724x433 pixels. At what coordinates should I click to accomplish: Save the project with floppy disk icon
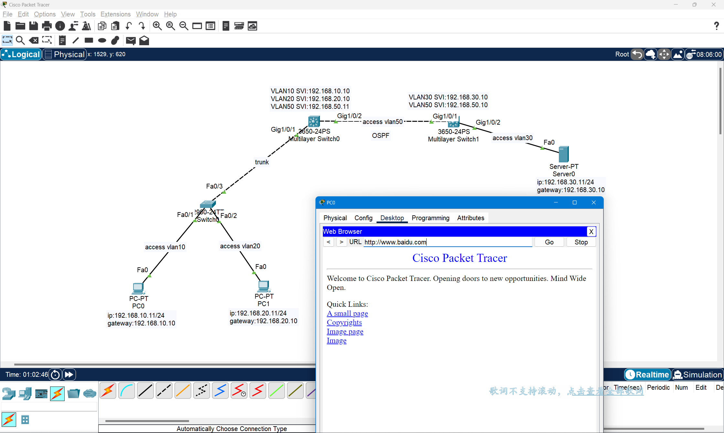[x=34, y=26]
